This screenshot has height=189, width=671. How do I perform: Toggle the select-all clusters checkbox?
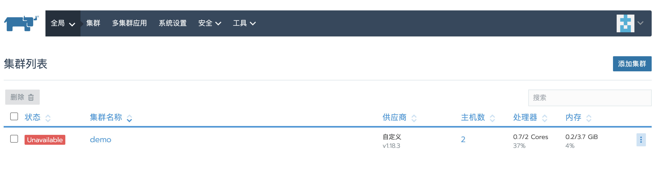(x=14, y=116)
